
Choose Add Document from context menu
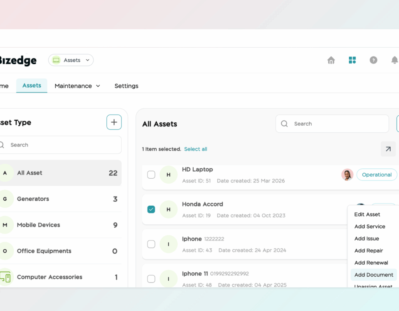[373, 275]
